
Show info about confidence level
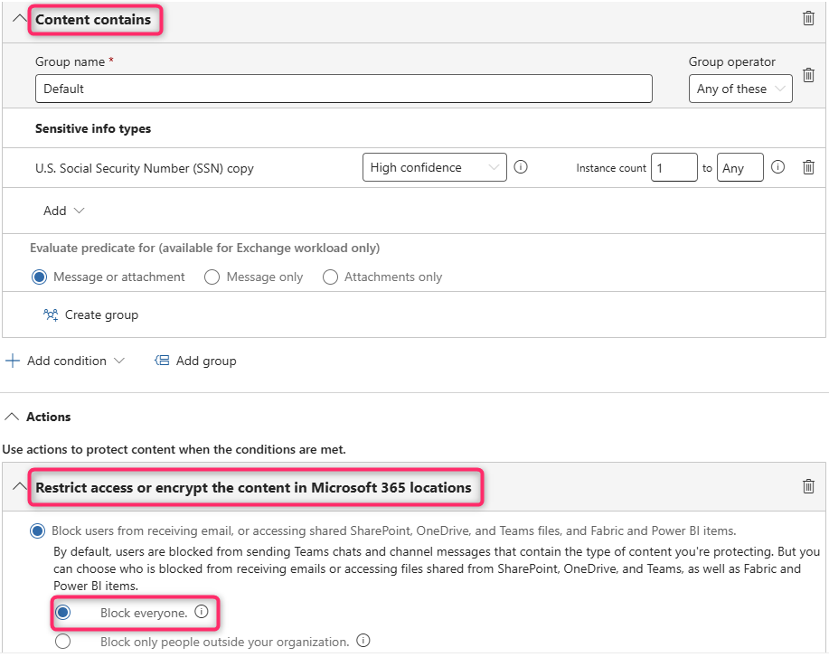click(x=521, y=167)
